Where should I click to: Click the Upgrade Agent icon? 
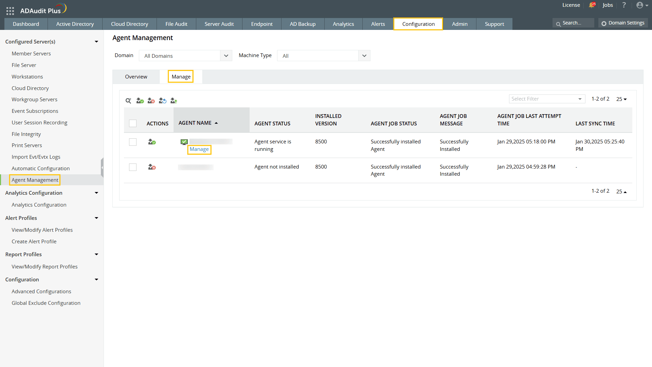[x=174, y=101]
